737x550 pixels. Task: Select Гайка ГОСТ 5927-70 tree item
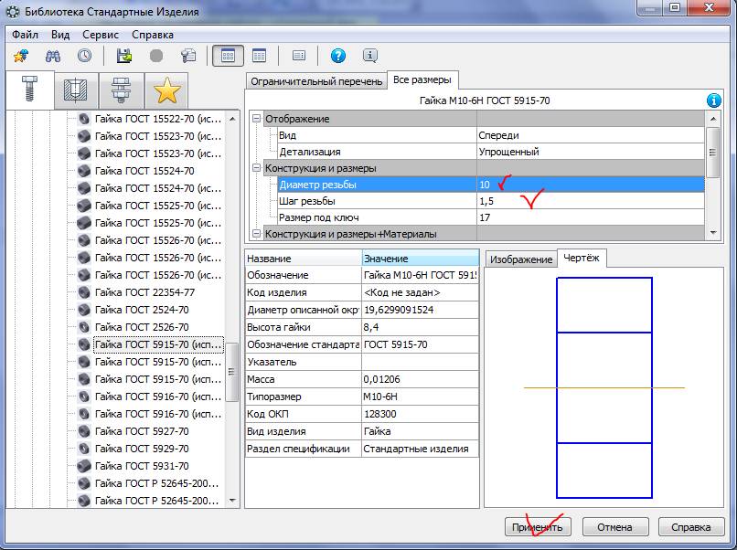[x=142, y=431]
